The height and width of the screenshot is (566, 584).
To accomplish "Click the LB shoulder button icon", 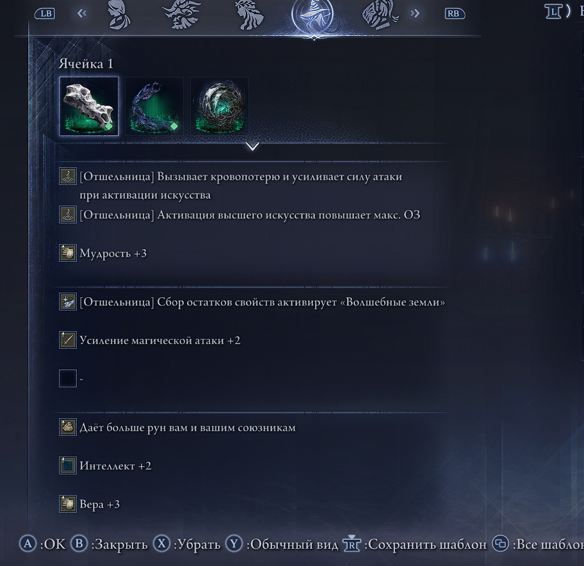I will (45, 14).
